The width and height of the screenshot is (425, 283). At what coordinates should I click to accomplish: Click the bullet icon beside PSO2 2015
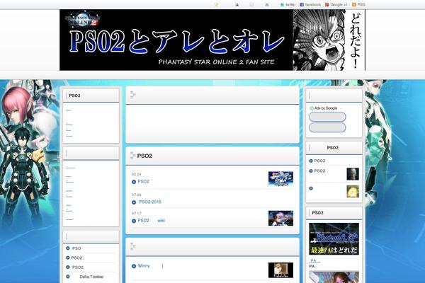[134, 202]
